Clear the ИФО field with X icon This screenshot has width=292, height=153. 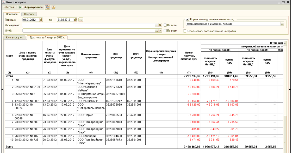[160, 31]
